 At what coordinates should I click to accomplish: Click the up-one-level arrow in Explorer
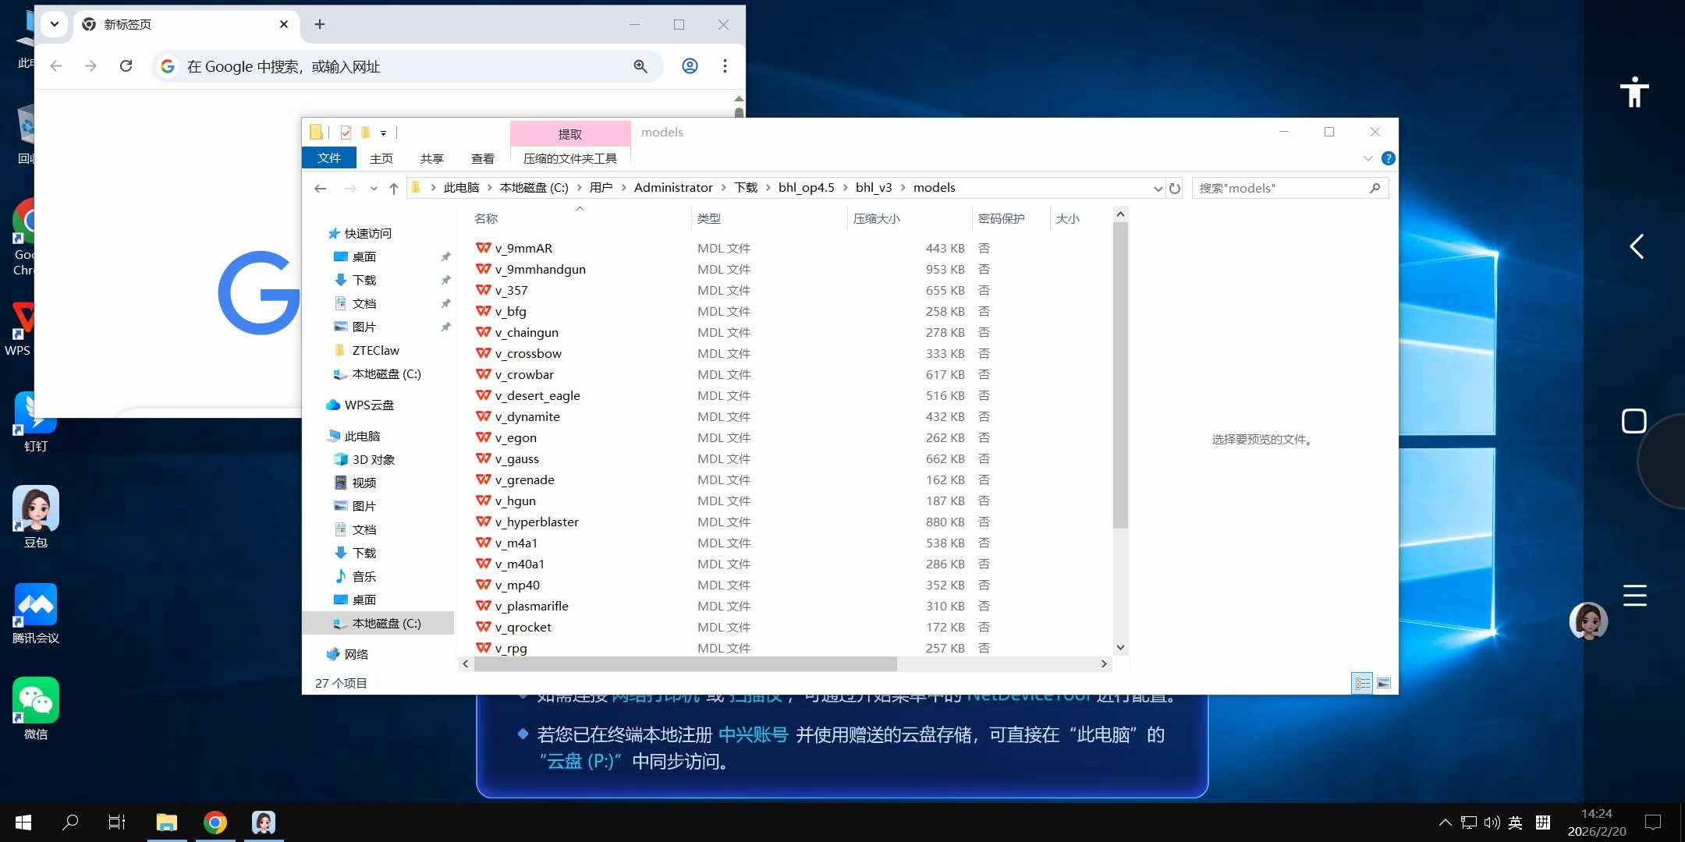(394, 188)
